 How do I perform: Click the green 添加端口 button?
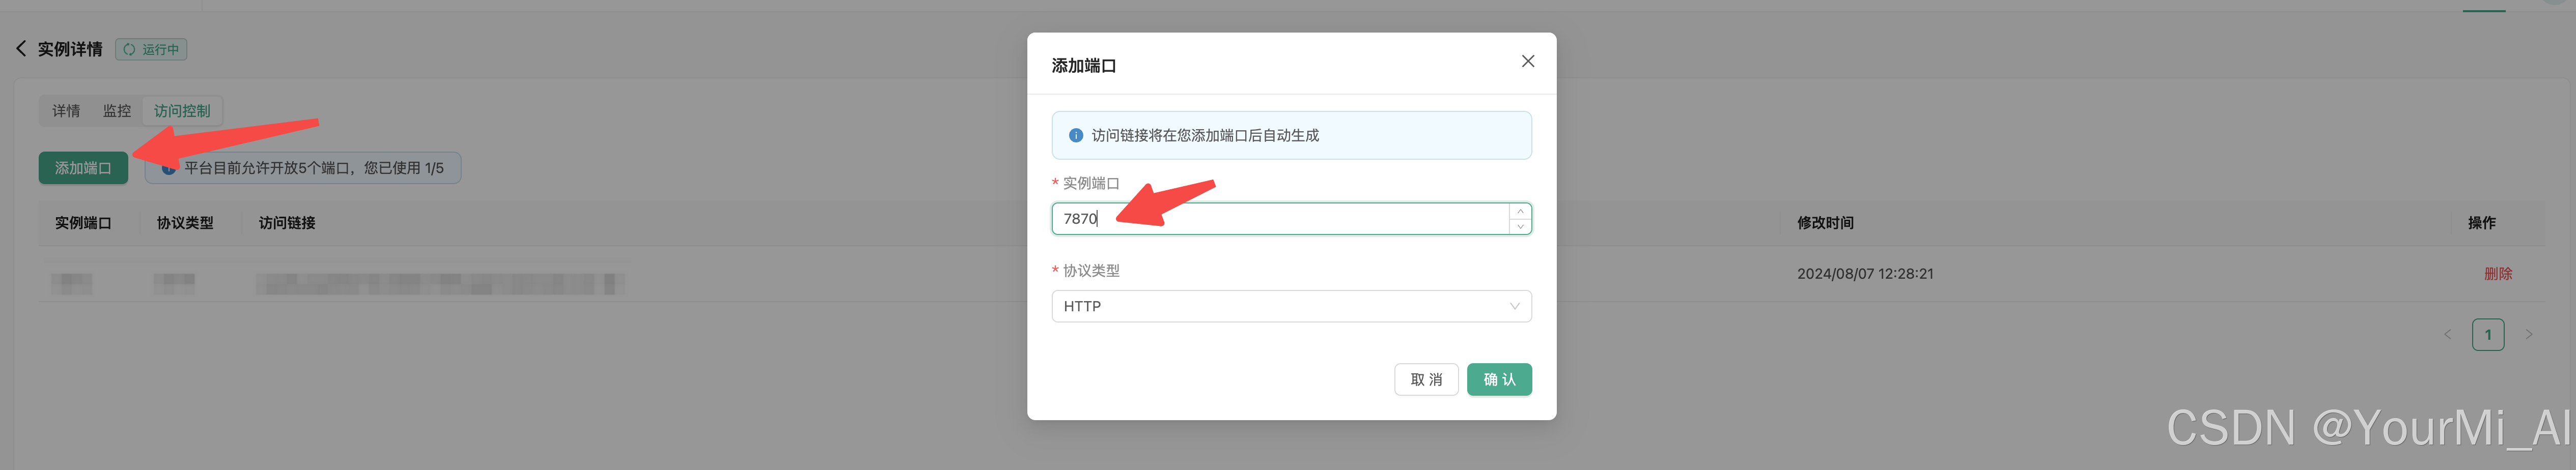pyautogui.click(x=84, y=168)
